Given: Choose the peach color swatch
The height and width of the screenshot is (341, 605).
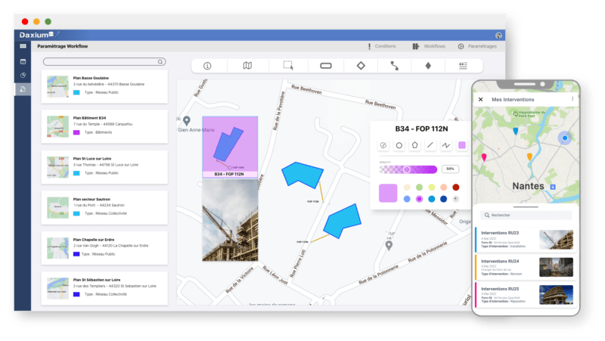Looking at the screenshot, I should click(x=444, y=188).
